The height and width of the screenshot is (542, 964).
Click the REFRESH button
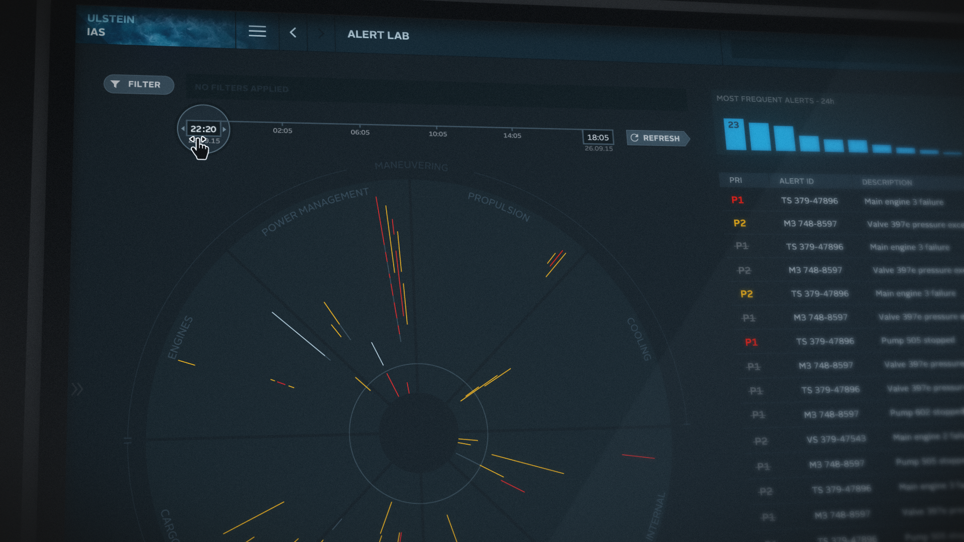point(658,138)
